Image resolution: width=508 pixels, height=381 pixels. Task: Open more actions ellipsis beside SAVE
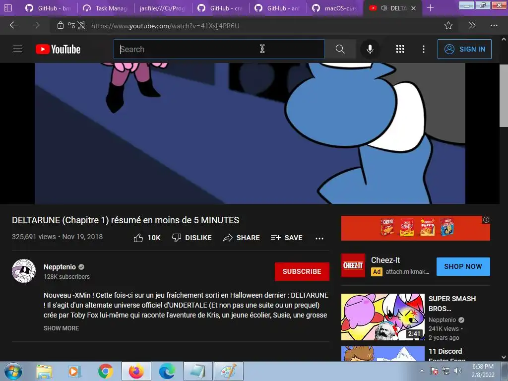pos(319,239)
